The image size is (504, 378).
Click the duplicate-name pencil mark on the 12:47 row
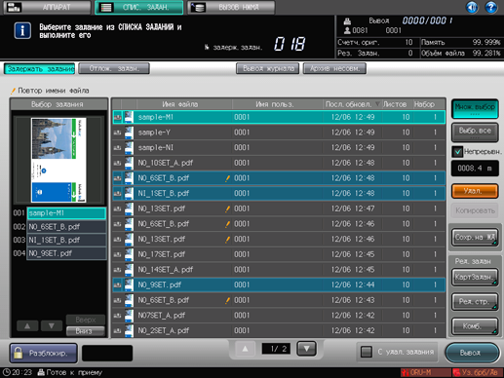(227, 208)
